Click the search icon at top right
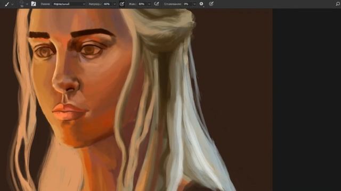Image resolution: width=341 pixels, height=191 pixels. tap(338, 4)
